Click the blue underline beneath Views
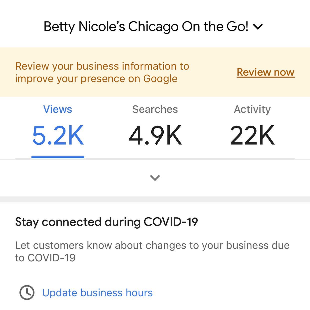The width and height of the screenshot is (310, 310). click(x=58, y=157)
